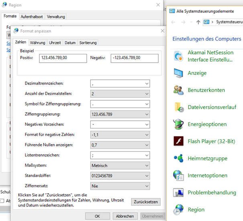Open the Aufenthaltsort tab in Region window

[x=32, y=17]
